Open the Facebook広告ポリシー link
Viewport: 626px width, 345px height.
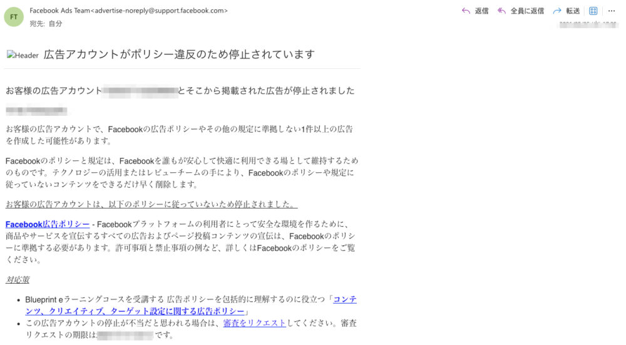pos(48,224)
